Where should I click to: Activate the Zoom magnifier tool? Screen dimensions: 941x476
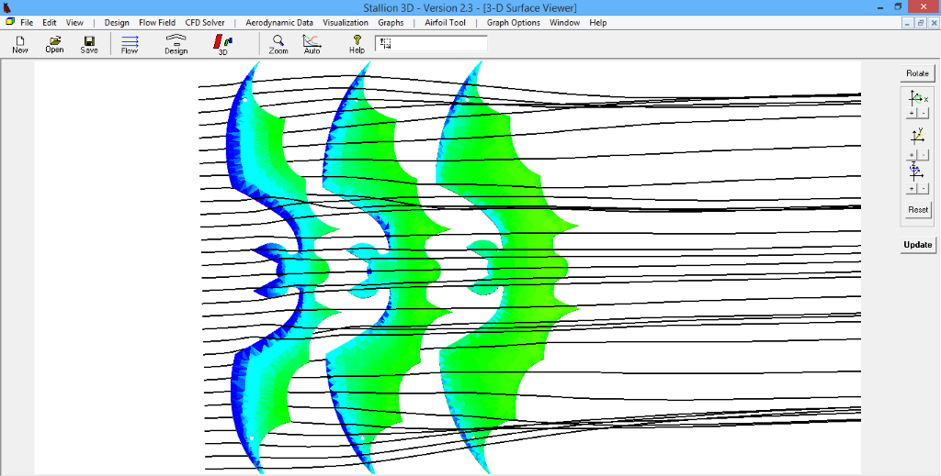point(278,45)
